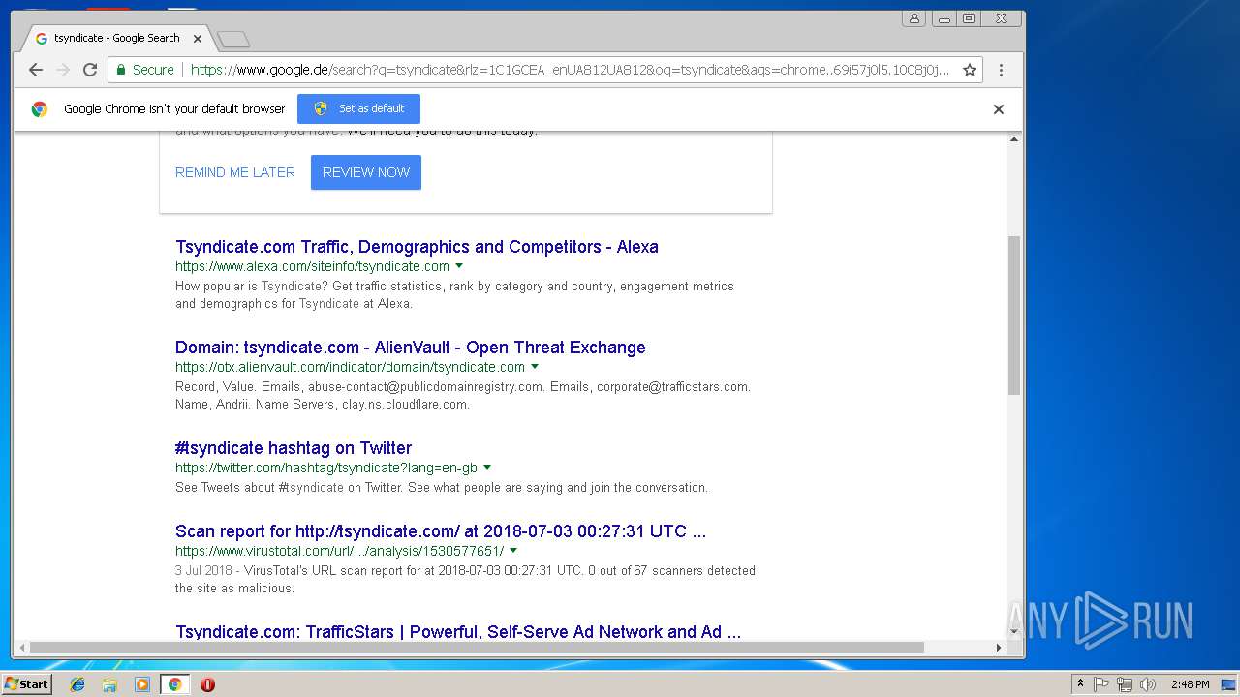Click REMIND ME LATER
The height and width of the screenshot is (697, 1240).
235,172
